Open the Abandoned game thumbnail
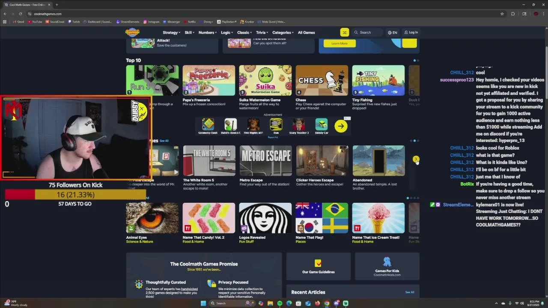Viewport: 548px width, 308px height. pos(378,160)
